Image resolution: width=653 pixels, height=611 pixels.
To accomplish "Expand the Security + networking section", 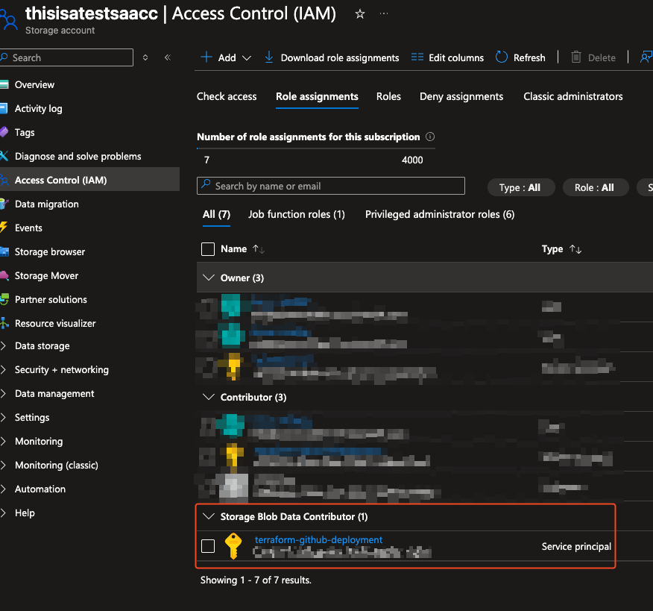I will (61, 369).
